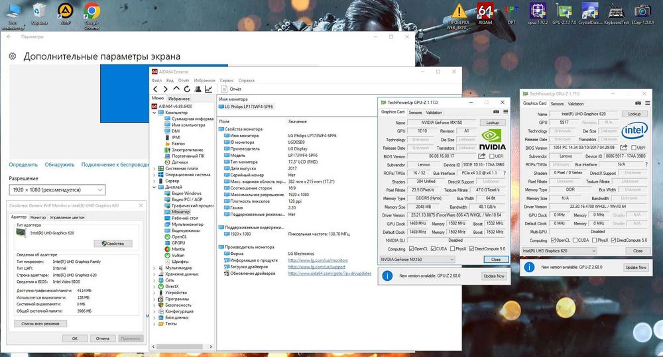Click the up-level arrow in AIDA64 toolbar
This screenshot has height=357, width=663.
coord(176,89)
